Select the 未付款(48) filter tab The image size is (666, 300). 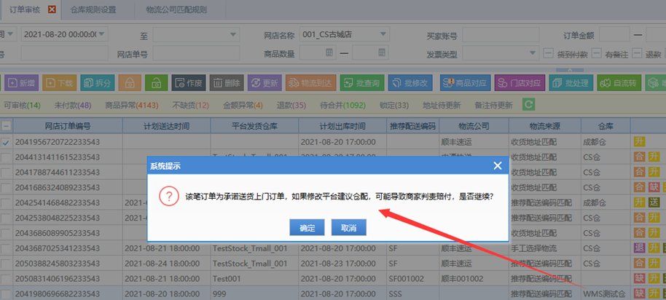(x=73, y=105)
